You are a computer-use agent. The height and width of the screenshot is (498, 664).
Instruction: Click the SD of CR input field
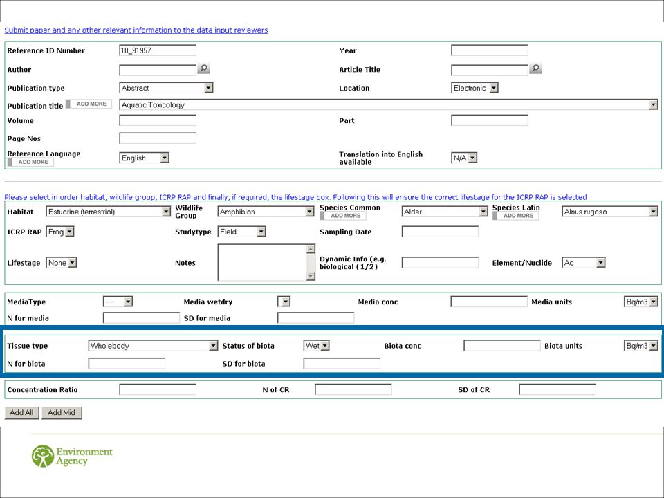point(557,389)
